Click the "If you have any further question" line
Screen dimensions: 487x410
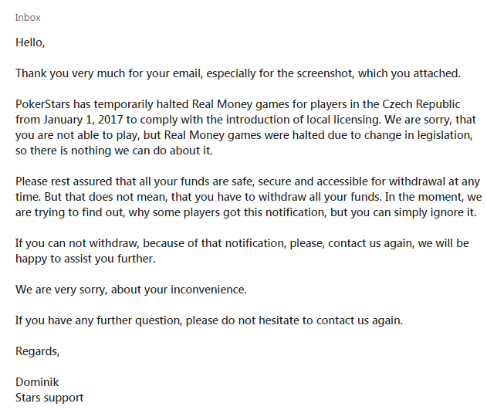coord(209,320)
